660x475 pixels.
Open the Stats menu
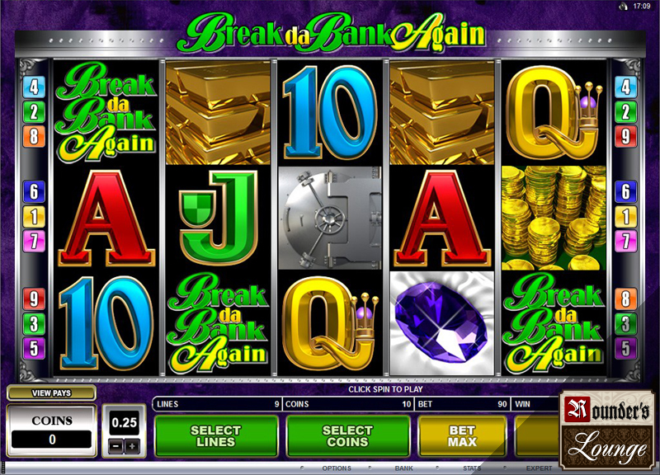[472, 468]
